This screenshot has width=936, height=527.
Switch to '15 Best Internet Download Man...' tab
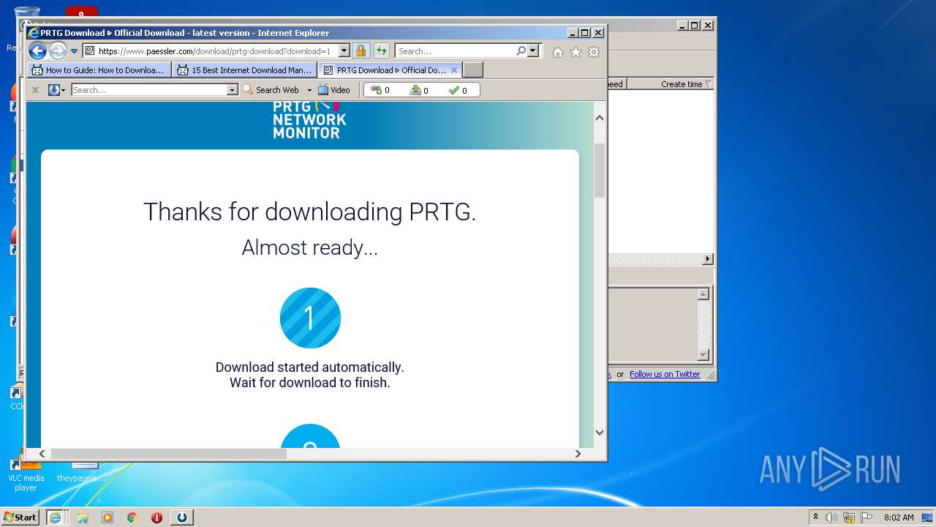[245, 70]
